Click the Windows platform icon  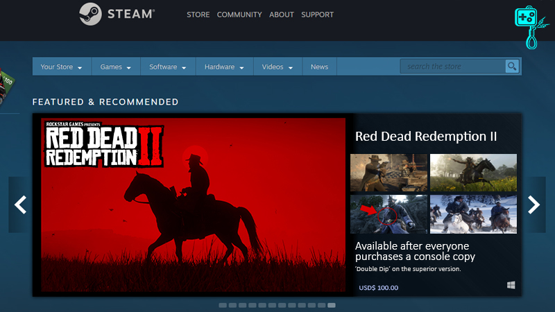coord(511,285)
